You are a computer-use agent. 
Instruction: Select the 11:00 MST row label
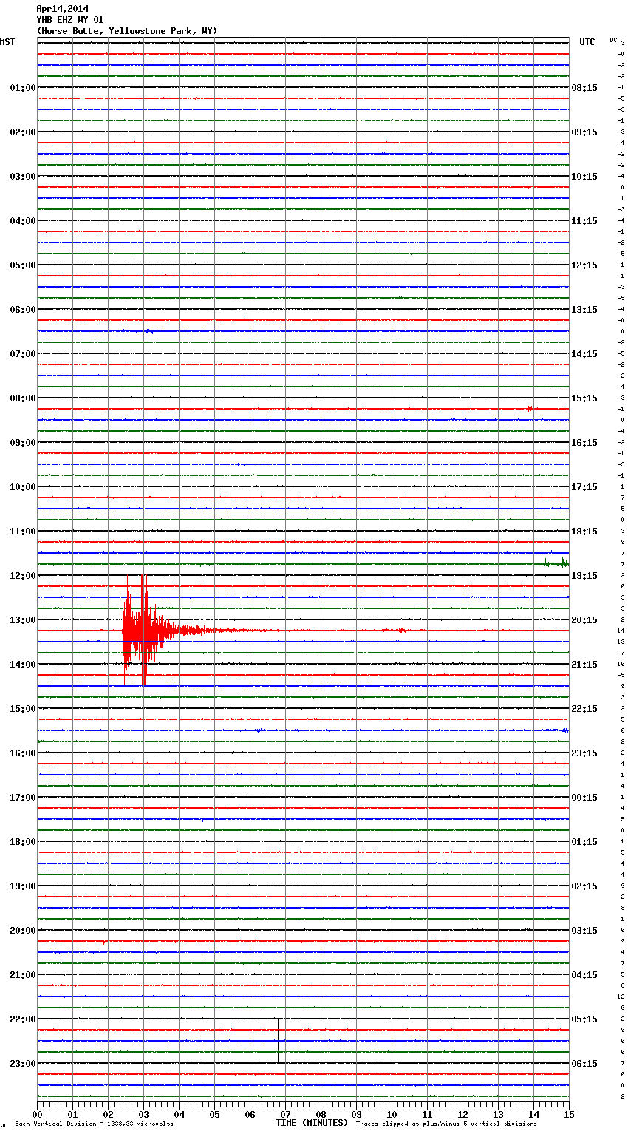click(23, 532)
